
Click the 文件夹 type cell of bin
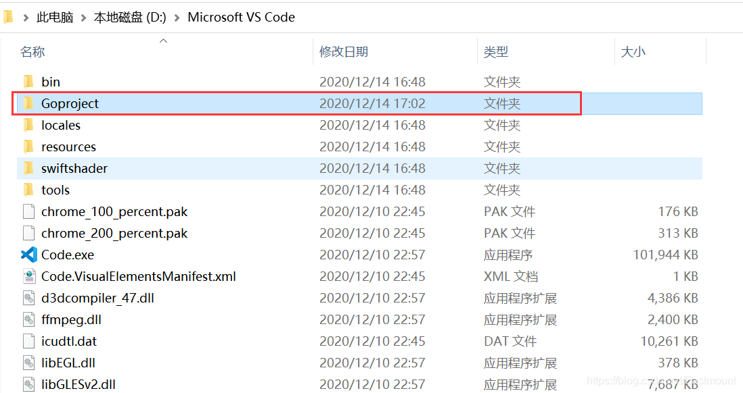(x=502, y=82)
